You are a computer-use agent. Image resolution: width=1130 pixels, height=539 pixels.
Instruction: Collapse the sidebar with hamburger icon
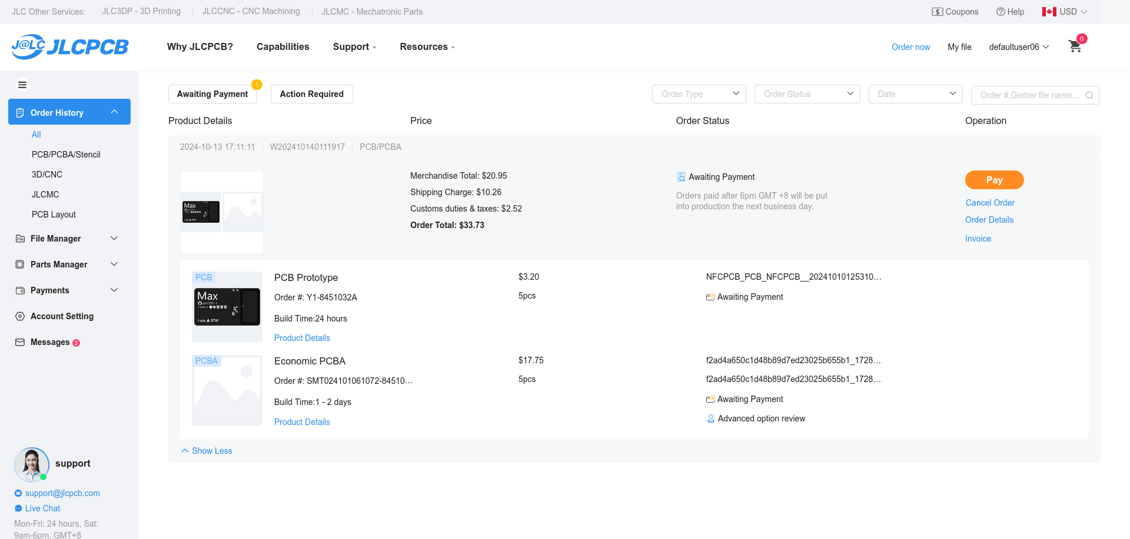22,85
